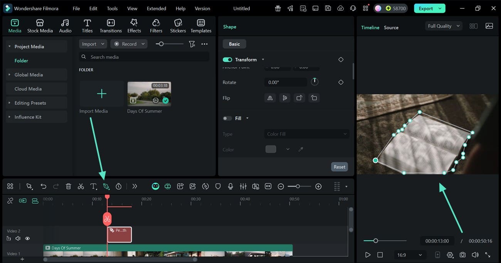The image size is (501, 263).
Task: Click the voiceover microphone icon
Action: (230, 187)
